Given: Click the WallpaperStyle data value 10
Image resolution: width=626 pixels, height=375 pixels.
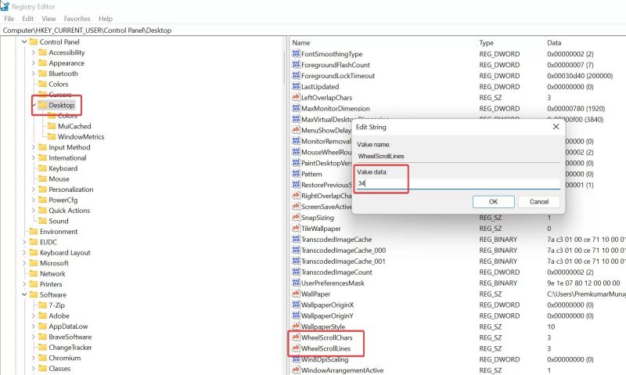Looking at the screenshot, I should (x=551, y=326).
